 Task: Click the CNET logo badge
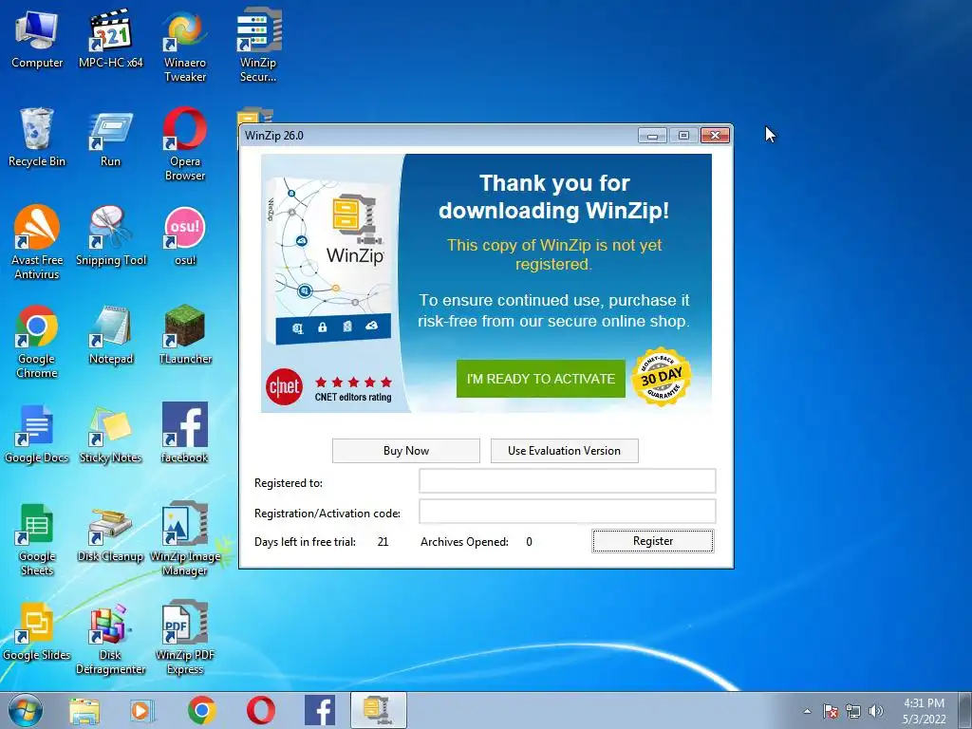284,387
